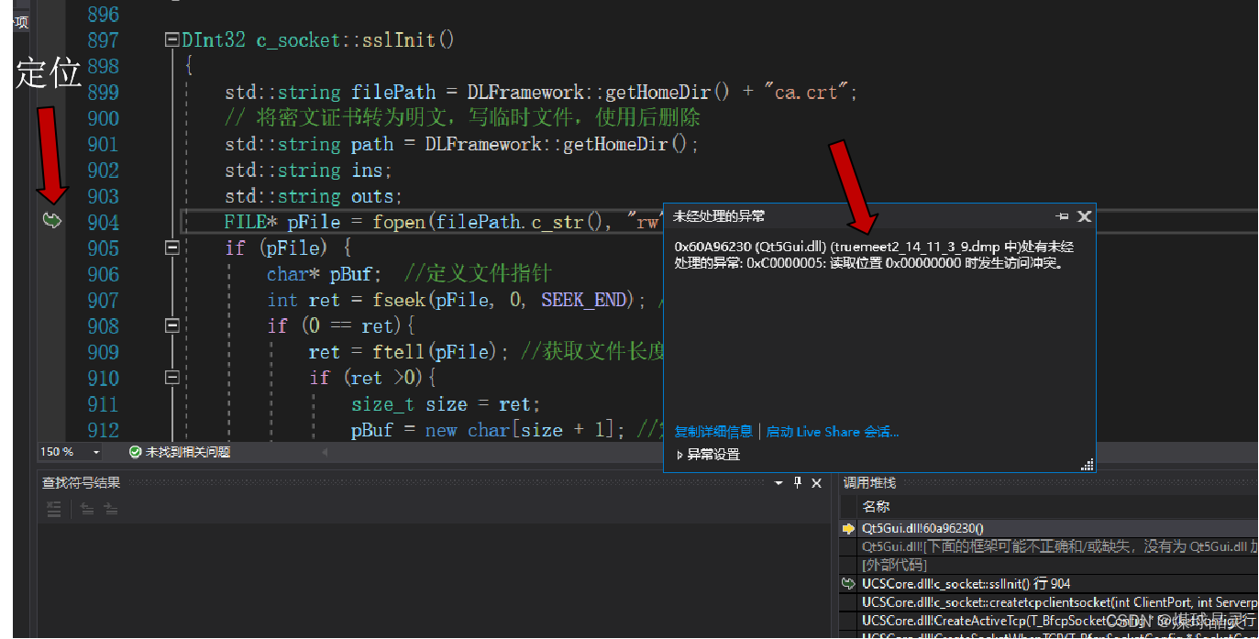Viewport: 1259px width, 639px height.
Task: Click the exception message text 0x60A96230
Action: 712,248
